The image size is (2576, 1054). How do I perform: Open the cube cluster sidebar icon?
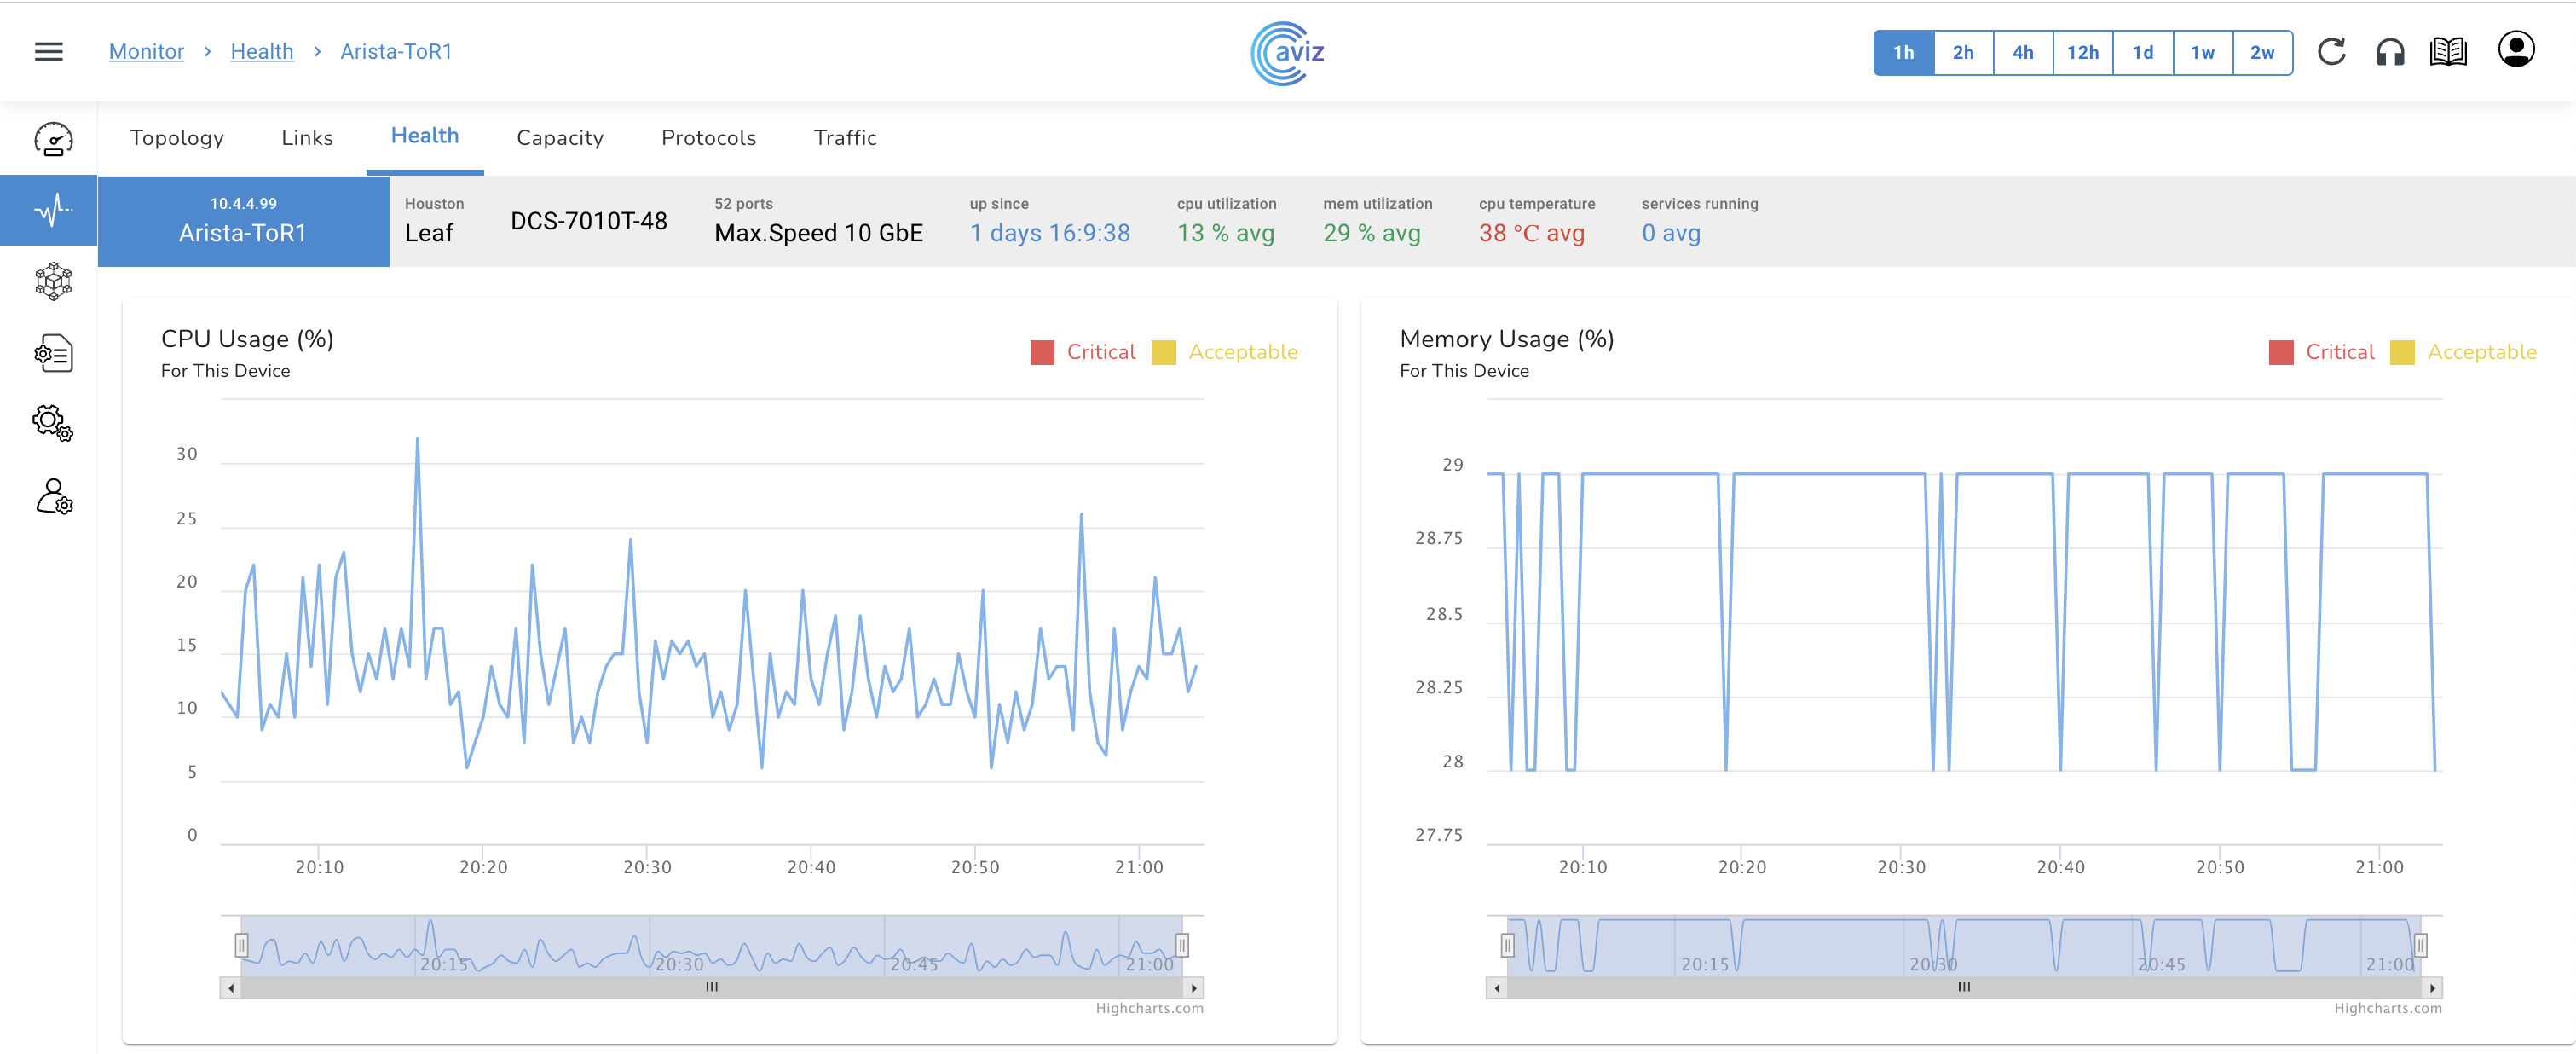[53, 282]
